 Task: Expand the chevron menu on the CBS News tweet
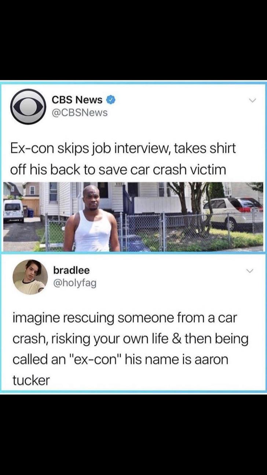pos(251,100)
